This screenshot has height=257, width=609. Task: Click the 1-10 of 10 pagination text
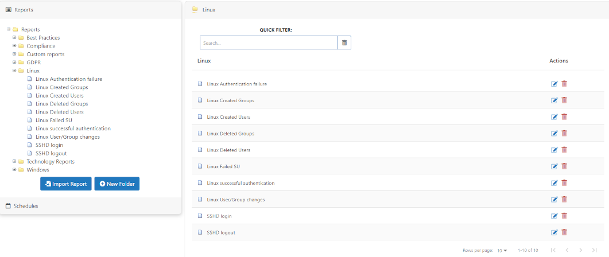click(x=528, y=250)
